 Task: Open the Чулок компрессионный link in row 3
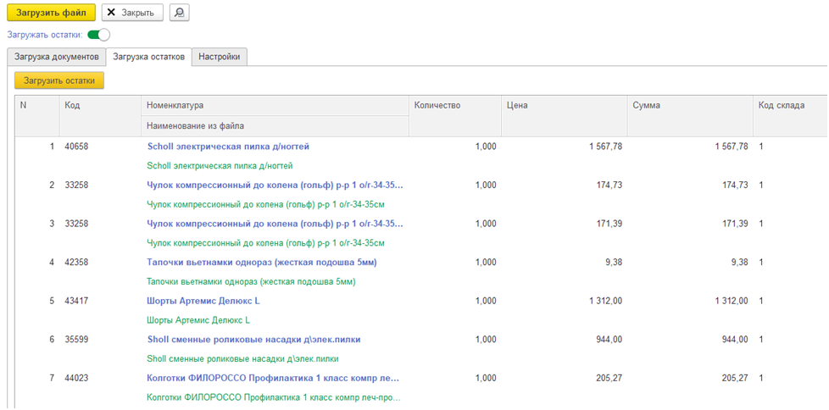click(x=275, y=224)
